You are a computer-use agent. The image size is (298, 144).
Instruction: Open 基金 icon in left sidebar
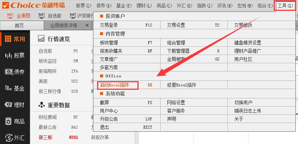pyautogui.click(x=8, y=88)
